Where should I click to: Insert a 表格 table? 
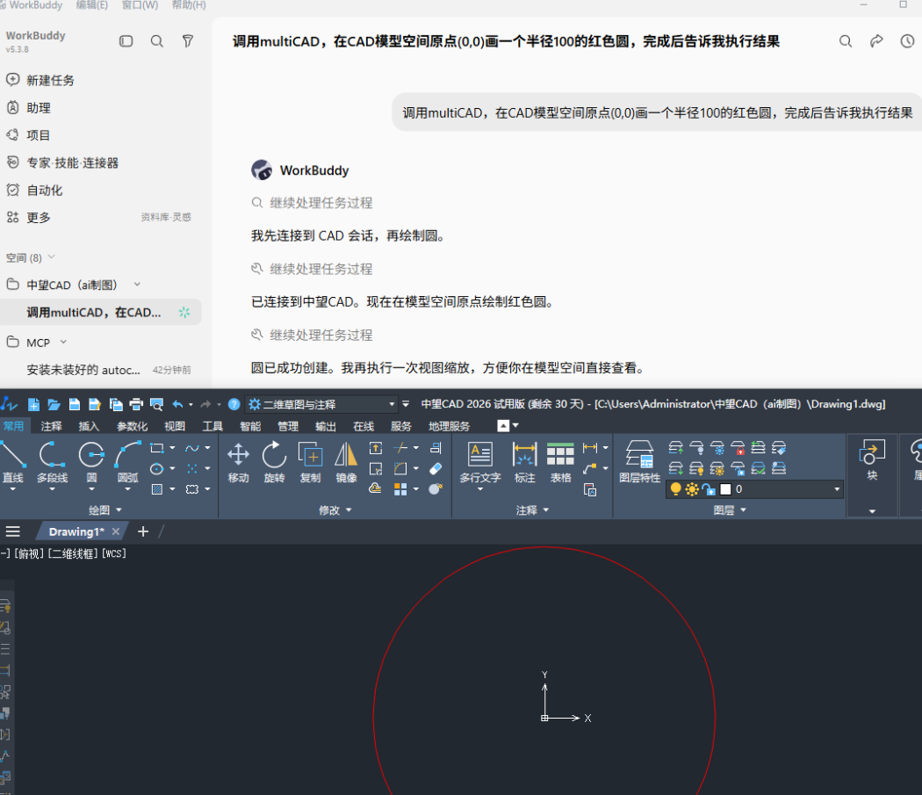pos(560,463)
